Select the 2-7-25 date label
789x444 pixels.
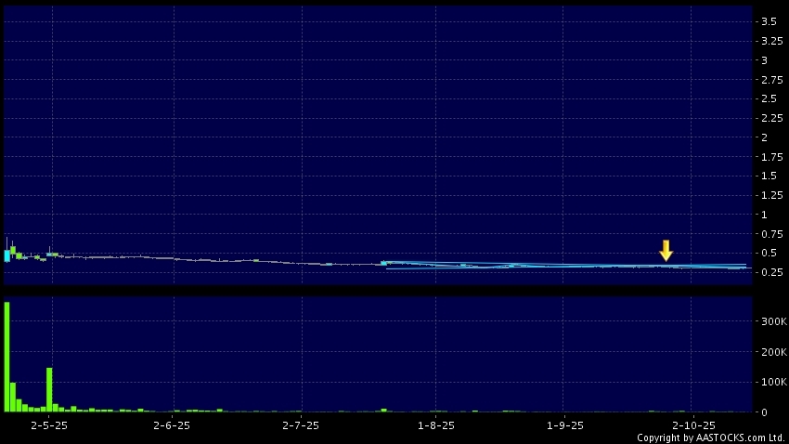tap(300, 424)
